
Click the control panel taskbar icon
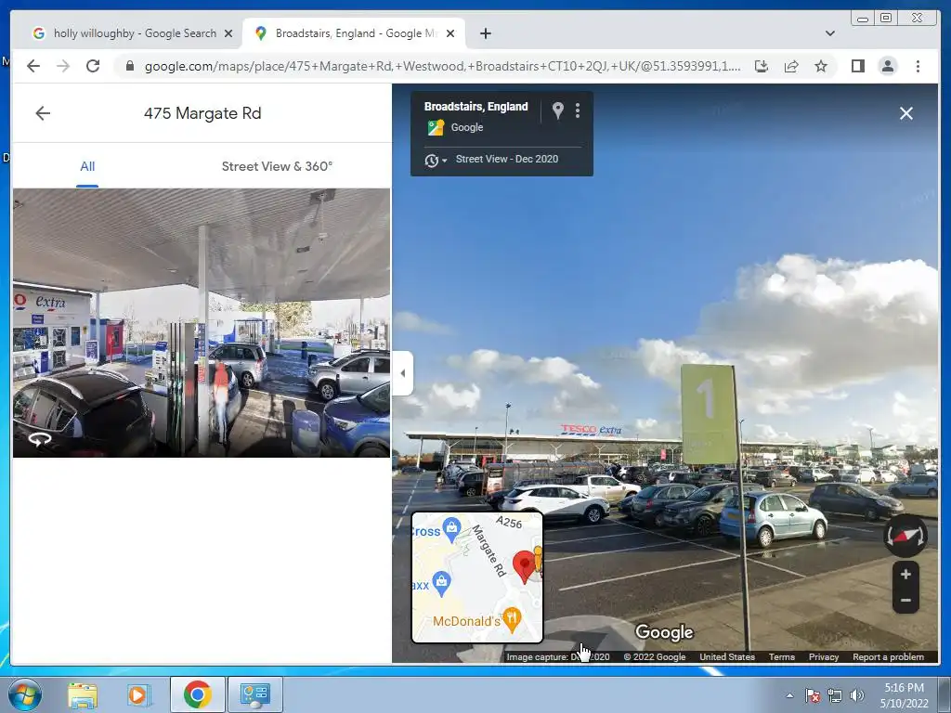(254, 694)
